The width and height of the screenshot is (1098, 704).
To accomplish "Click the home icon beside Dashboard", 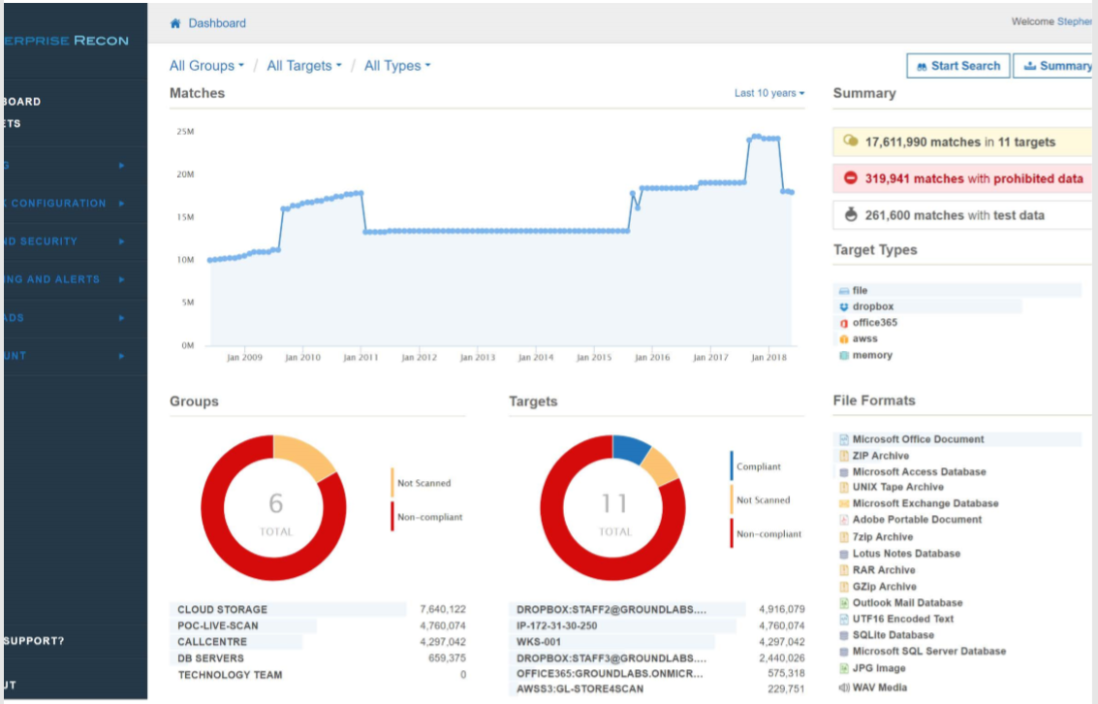I will point(175,23).
